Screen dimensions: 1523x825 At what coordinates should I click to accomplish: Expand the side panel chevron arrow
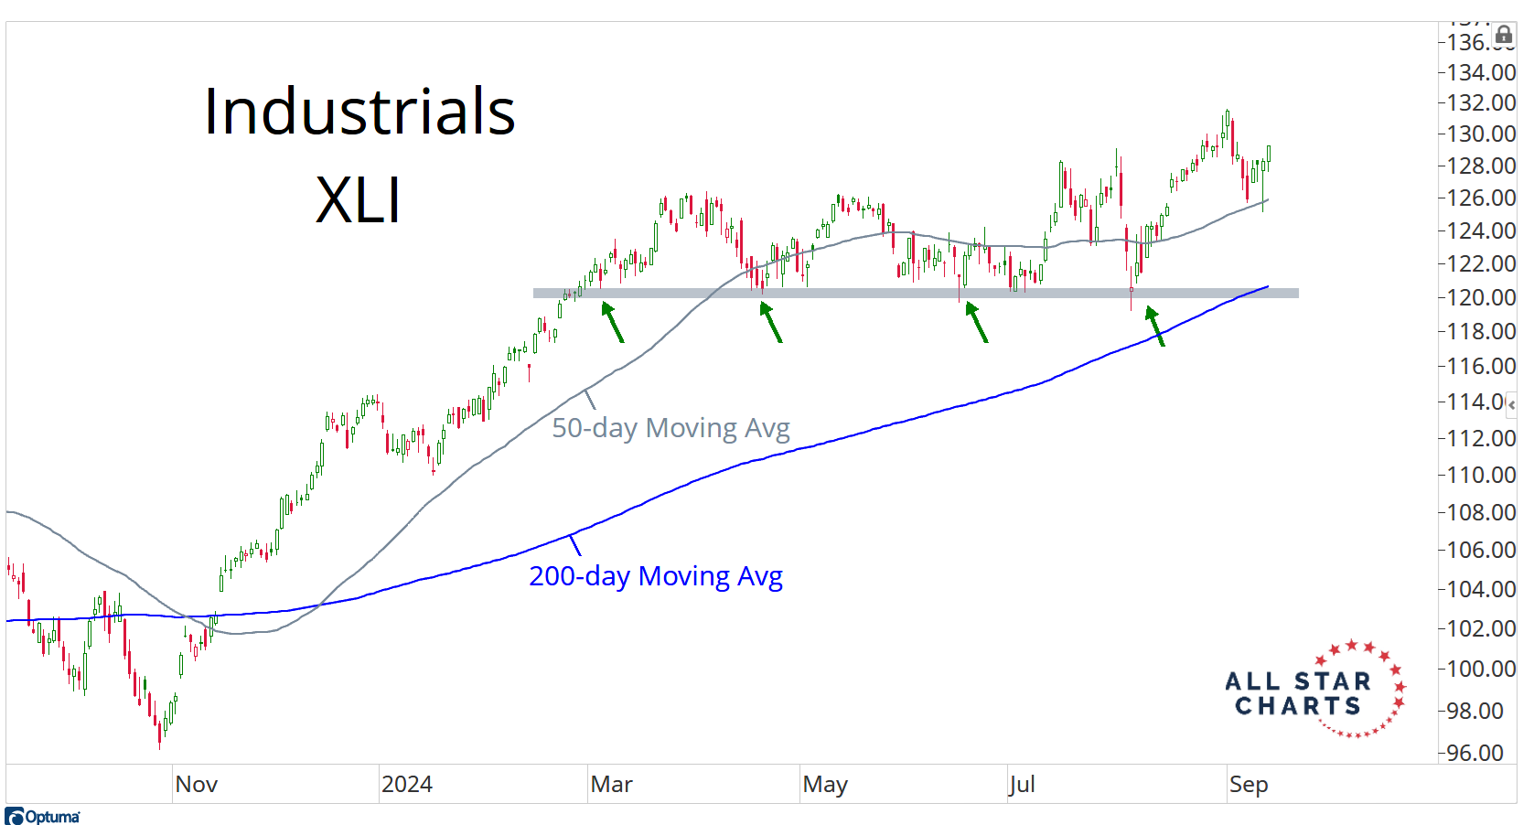(1511, 404)
